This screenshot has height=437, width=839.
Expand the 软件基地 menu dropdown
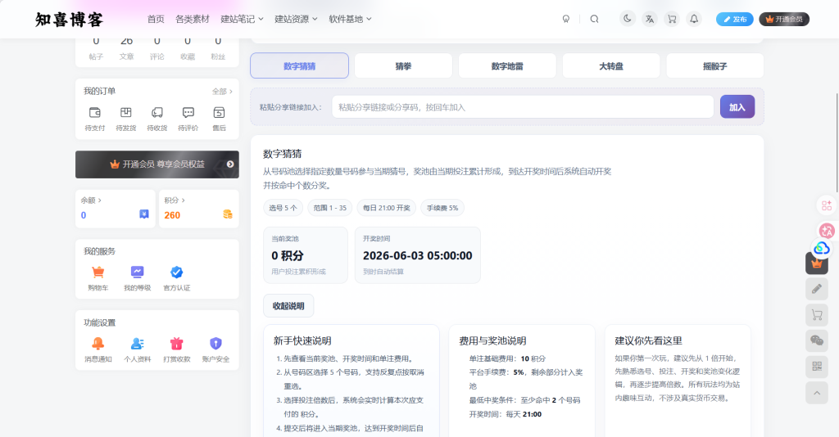tap(350, 20)
